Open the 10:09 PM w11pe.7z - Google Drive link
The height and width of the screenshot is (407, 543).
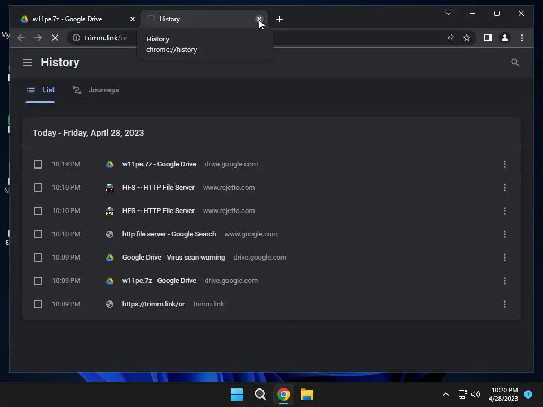(159, 281)
